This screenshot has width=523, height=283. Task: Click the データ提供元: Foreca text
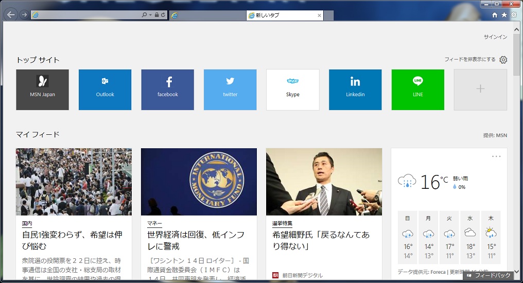pyautogui.click(x=422, y=272)
